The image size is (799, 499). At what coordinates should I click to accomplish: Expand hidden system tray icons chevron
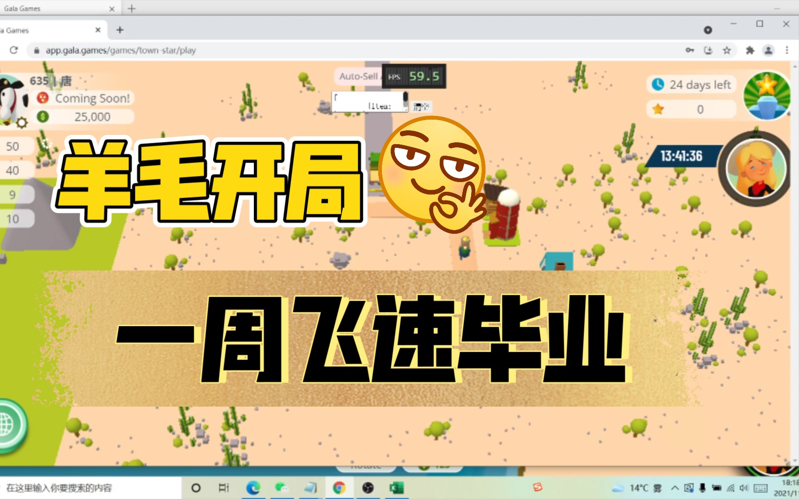[x=675, y=488]
